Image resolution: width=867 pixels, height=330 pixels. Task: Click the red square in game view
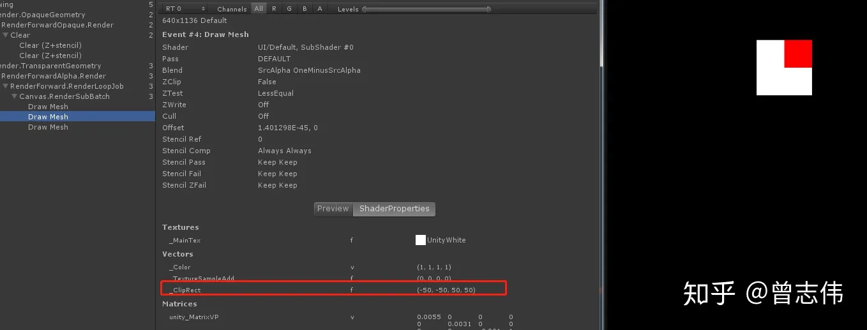[798, 54]
